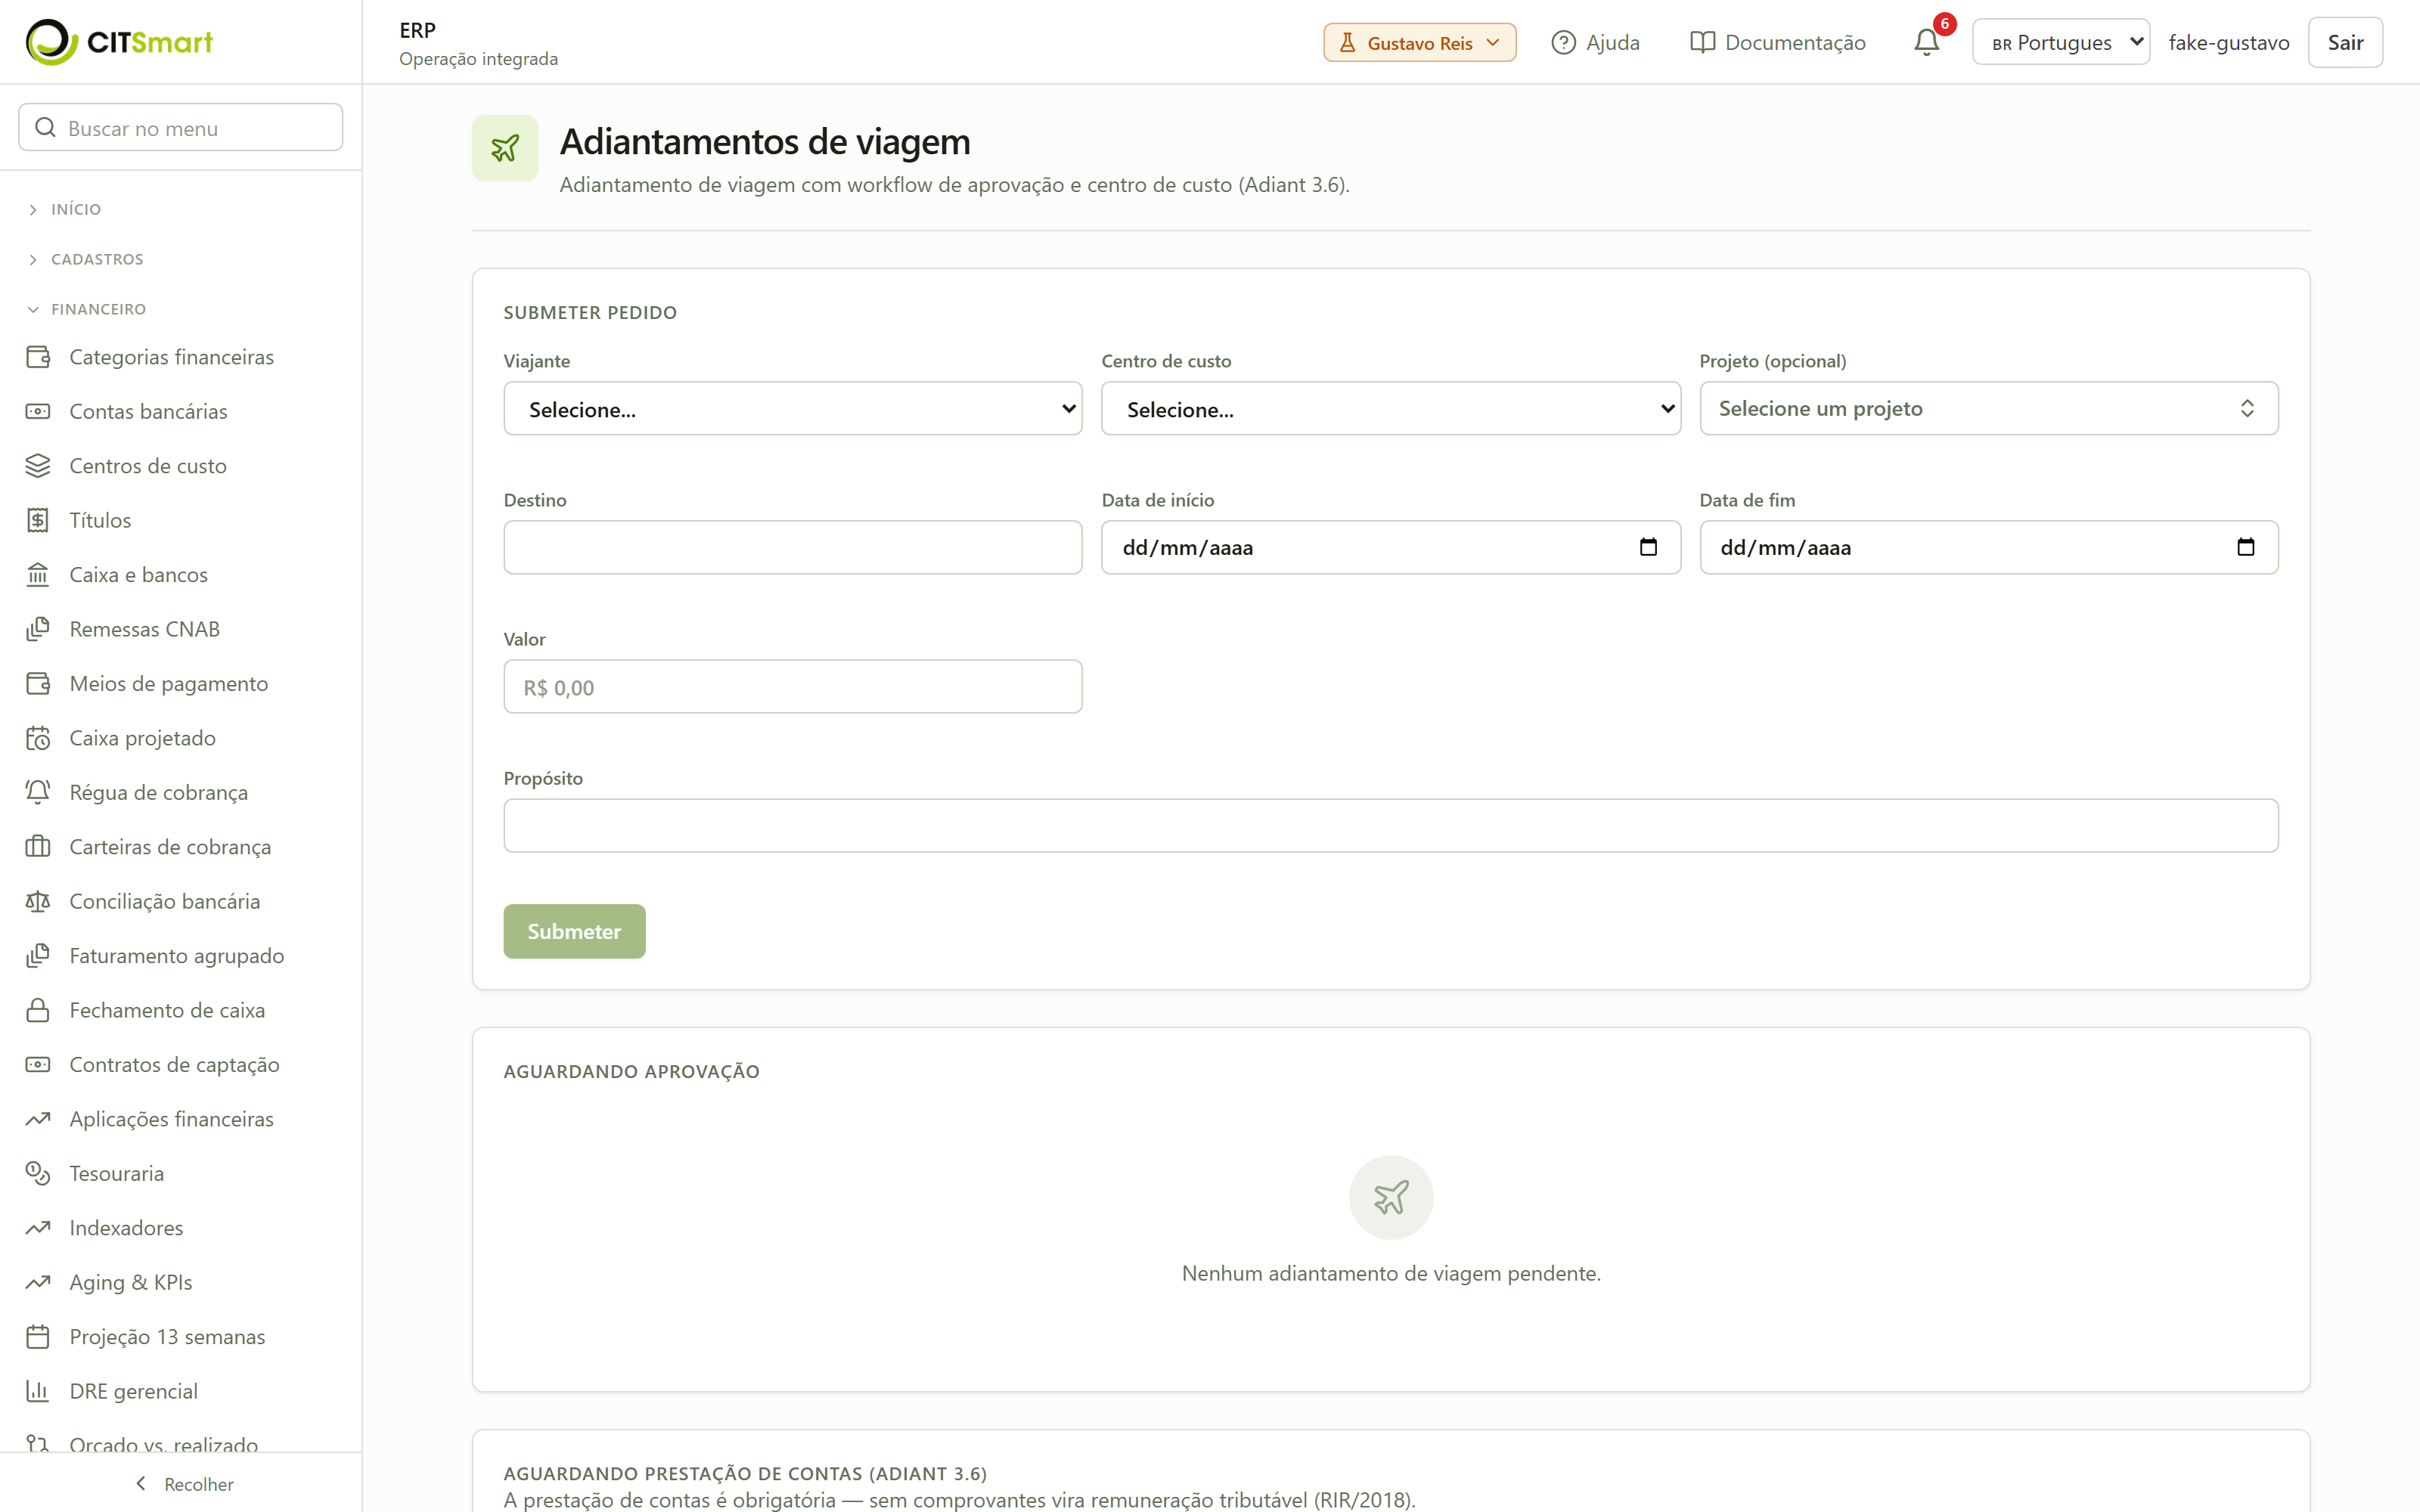Click the Conciliação bancária scale icon

pyautogui.click(x=38, y=901)
